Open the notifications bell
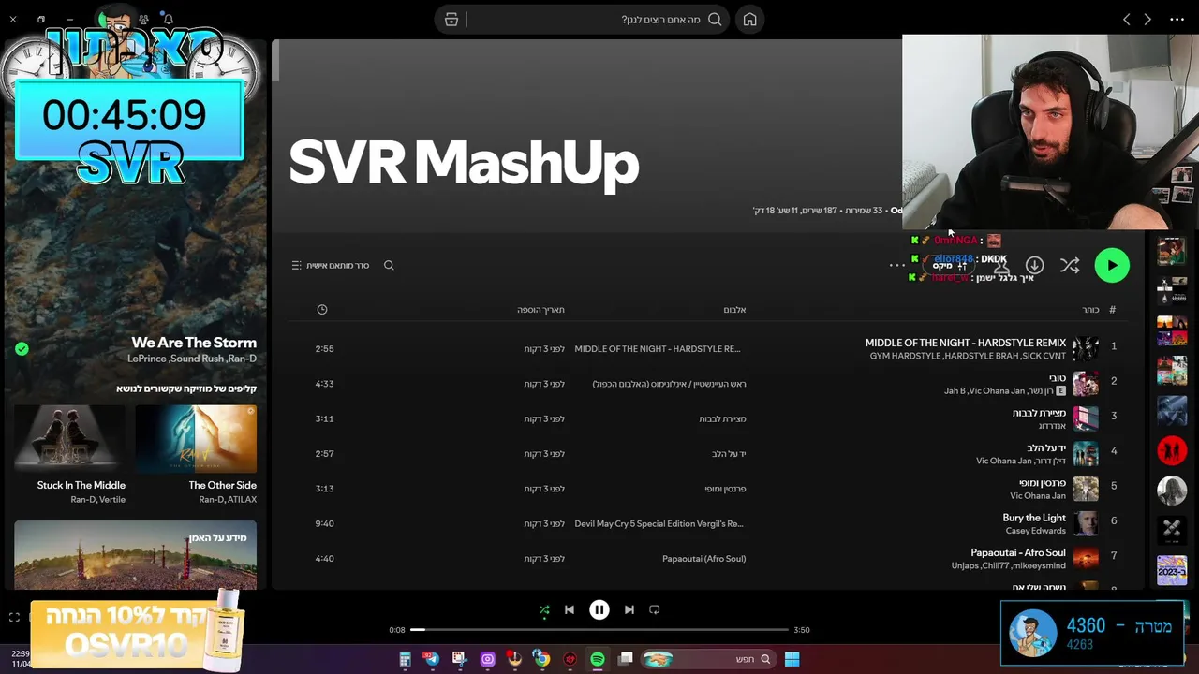The width and height of the screenshot is (1199, 674). click(168, 19)
